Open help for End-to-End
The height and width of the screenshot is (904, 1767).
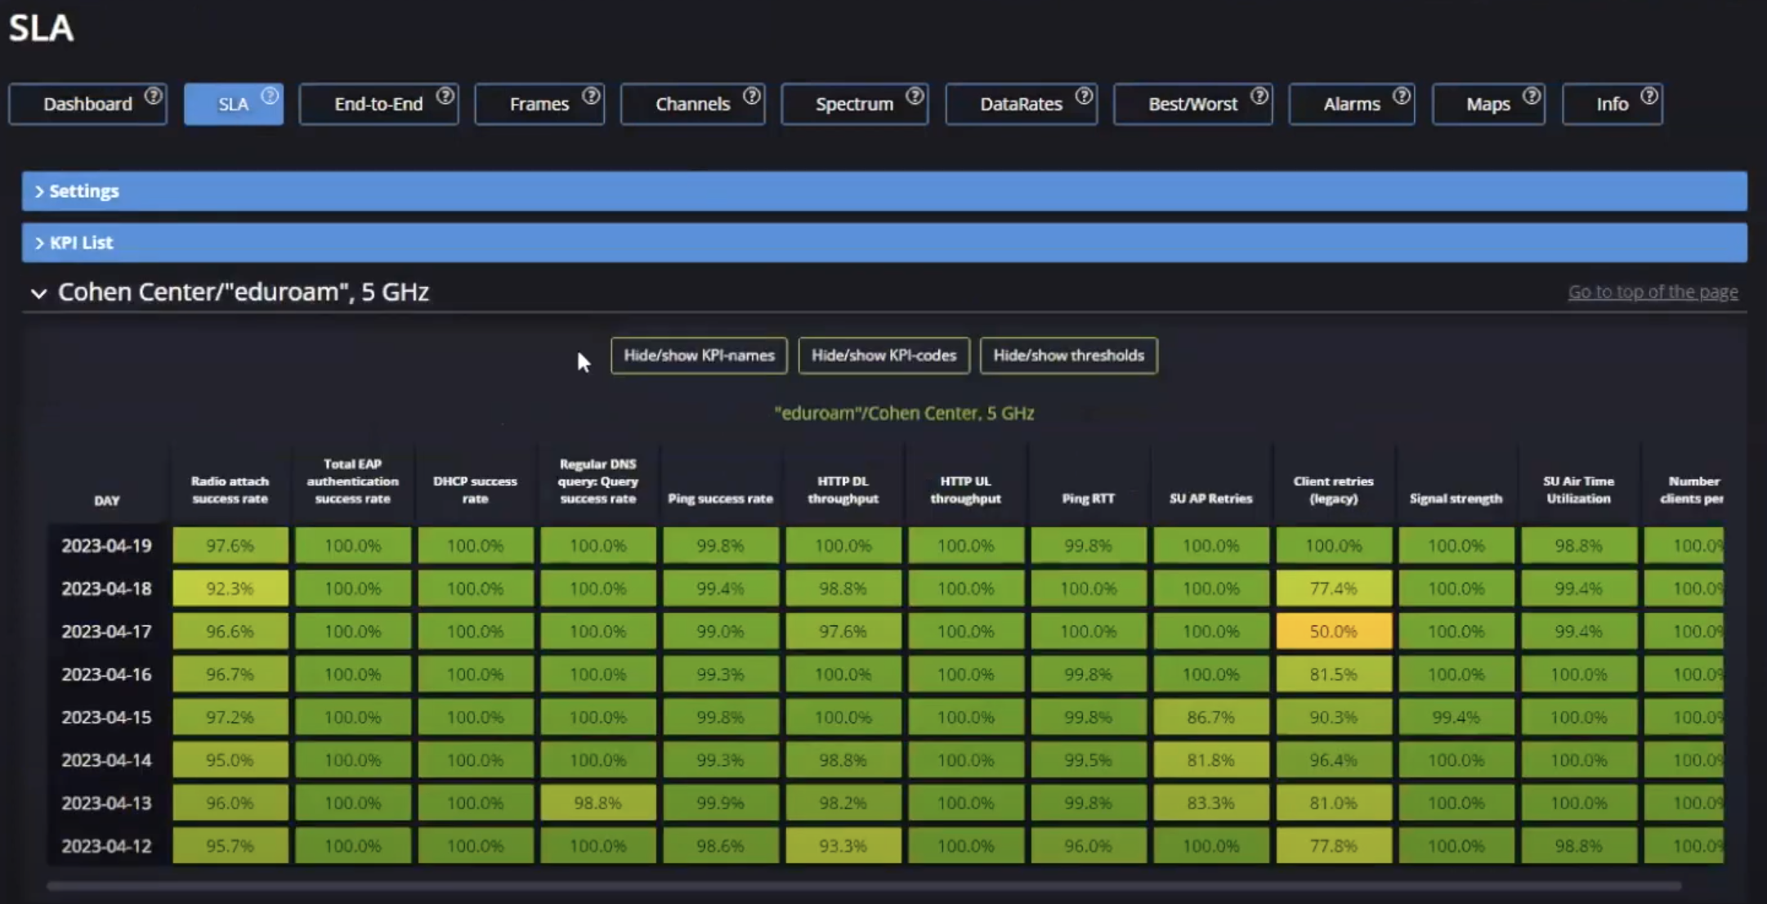coord(445,96)
